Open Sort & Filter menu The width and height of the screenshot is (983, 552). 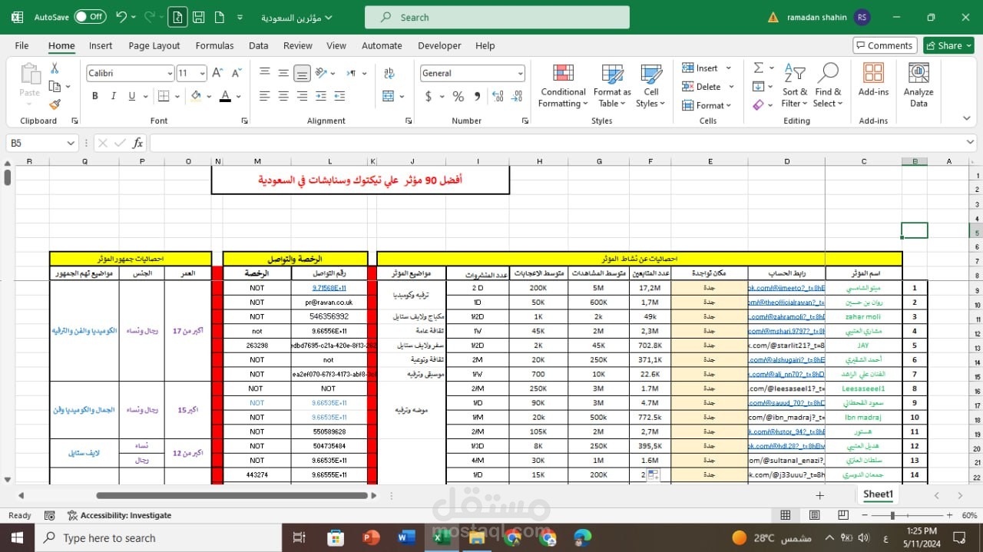pos(794,85)
